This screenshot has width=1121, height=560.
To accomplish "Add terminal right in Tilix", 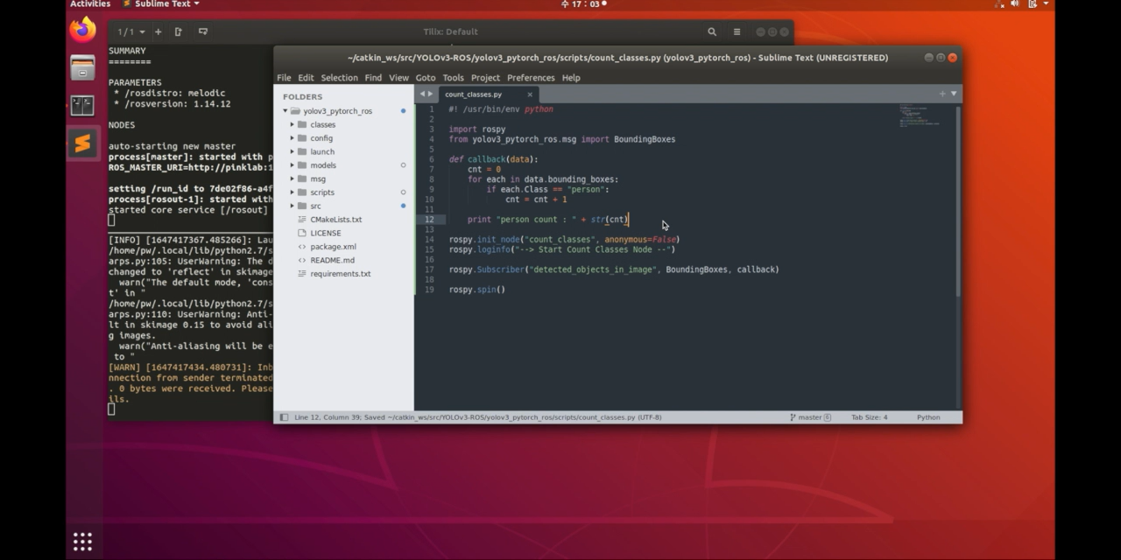I will tap(179, 31).
